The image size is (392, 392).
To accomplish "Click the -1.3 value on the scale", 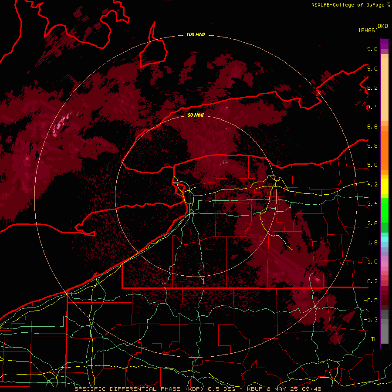I will coord(371,320).
